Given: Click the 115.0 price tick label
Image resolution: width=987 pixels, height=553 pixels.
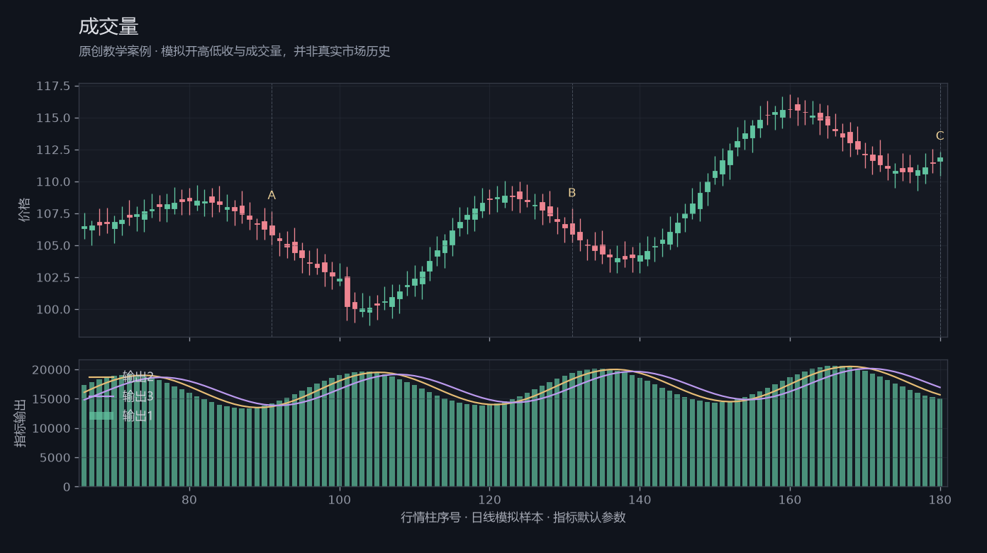Looking at the screenshot, I should click(53, 118).
